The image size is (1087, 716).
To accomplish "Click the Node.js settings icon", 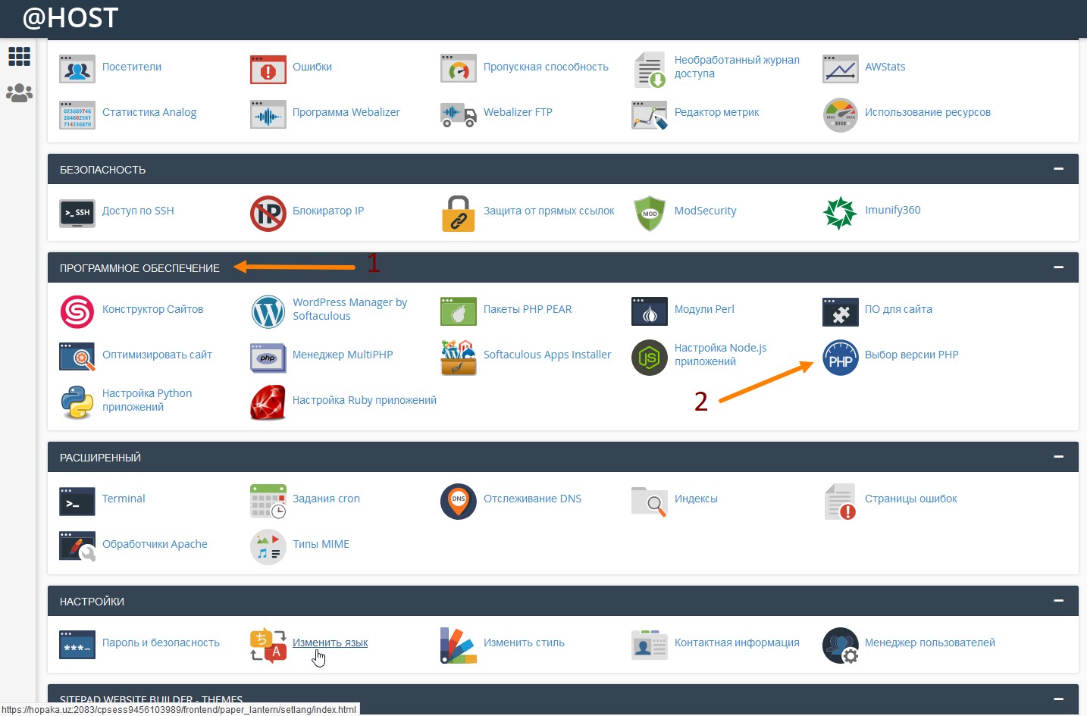I will click(650, 357).
